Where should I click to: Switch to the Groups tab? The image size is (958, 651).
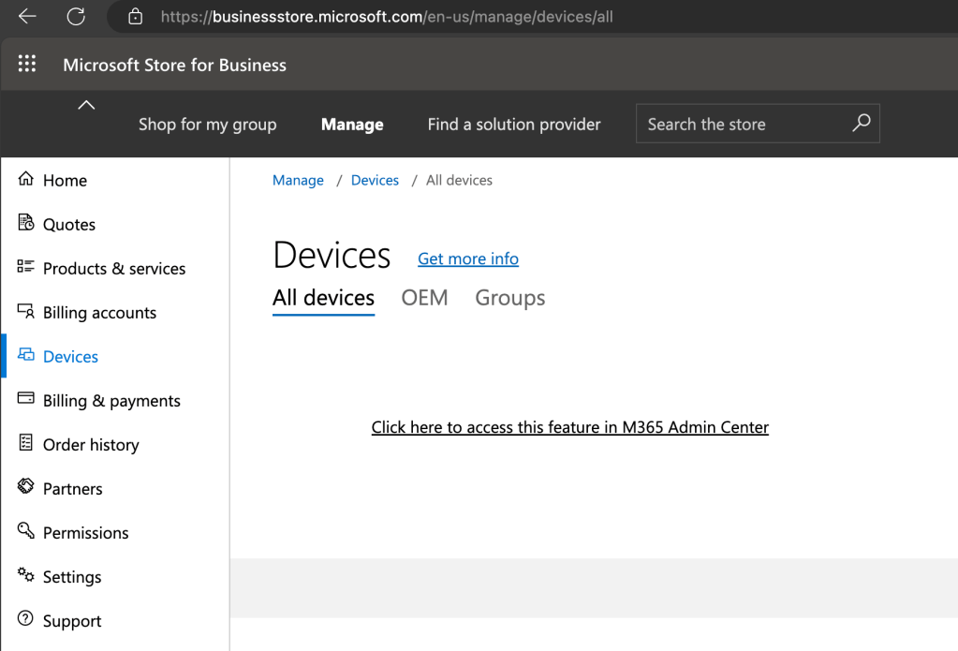click(509, 298)
